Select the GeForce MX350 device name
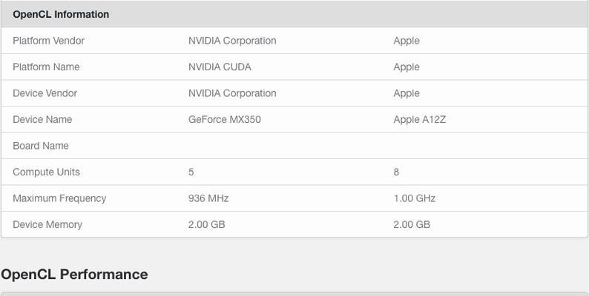 click(x=225, y=119)
